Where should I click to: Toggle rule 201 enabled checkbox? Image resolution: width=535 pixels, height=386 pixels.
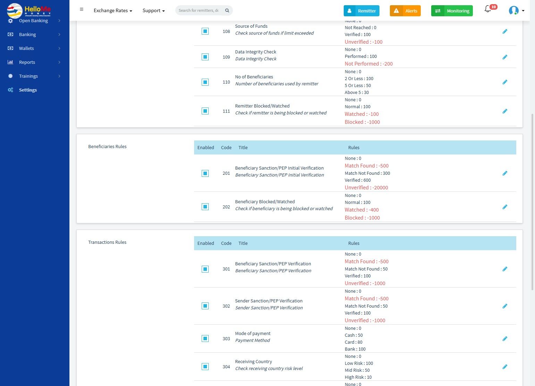pyautogui.click(x=205, y=173)
